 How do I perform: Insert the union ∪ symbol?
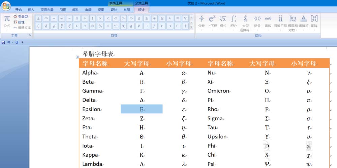coord(77,26)
